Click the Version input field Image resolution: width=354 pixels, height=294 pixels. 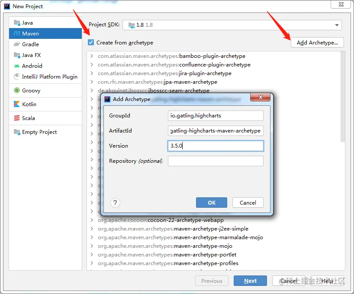pos(216,146)
